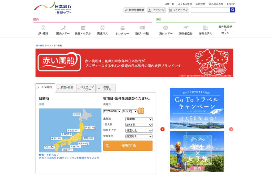The width and height of the screenshot is (272, 175).
Task: Click the blue search magnifier button
Action: 232,10
